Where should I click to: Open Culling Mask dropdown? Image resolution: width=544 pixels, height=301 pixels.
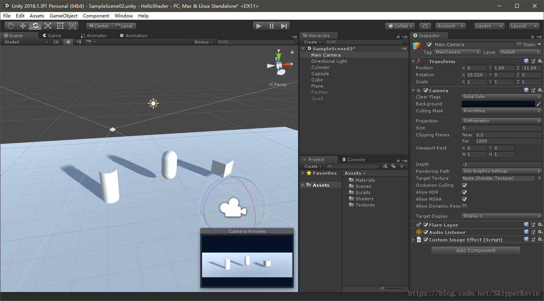pos(502,111)
